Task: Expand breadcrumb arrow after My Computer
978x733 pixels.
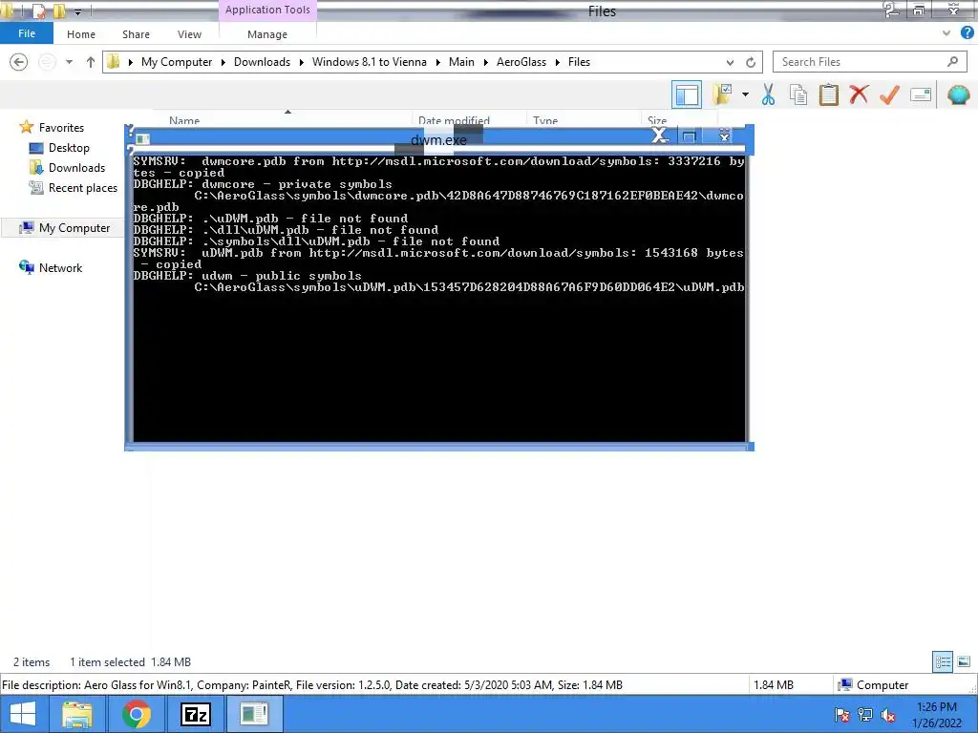Action: [x=223, y=62]
